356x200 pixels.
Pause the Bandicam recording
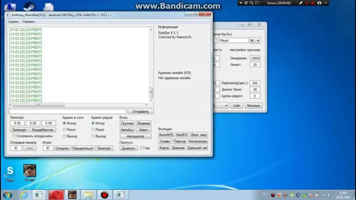307,3
